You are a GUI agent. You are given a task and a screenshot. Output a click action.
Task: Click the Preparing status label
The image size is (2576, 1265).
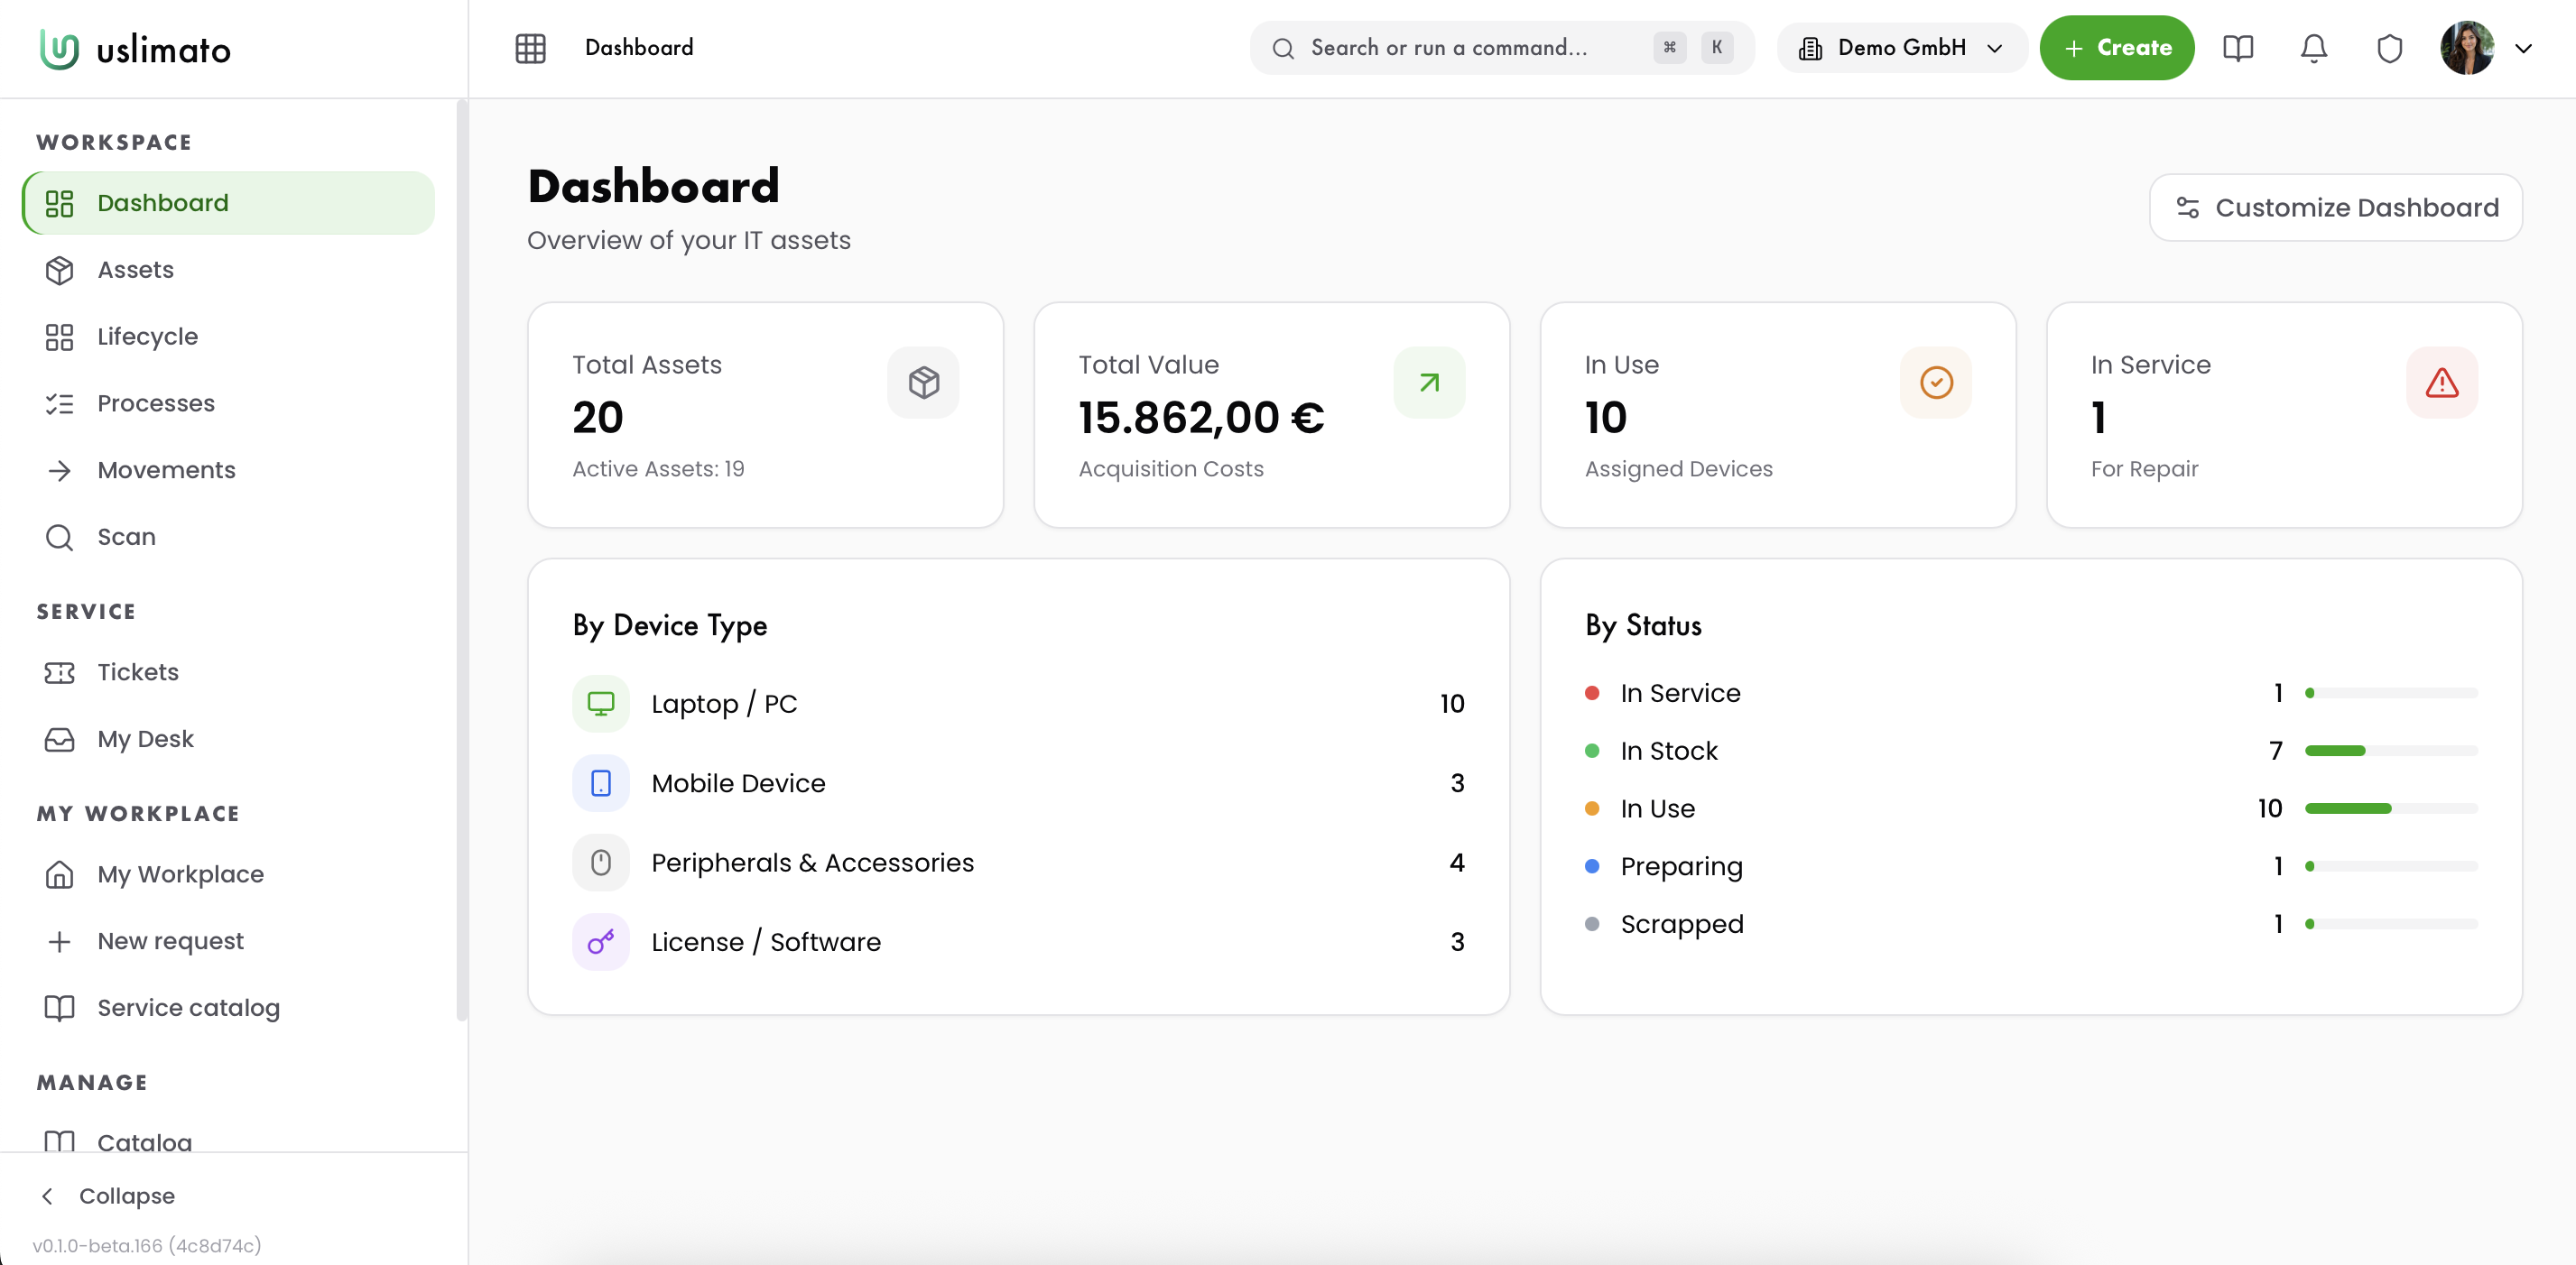point(1681,866)
